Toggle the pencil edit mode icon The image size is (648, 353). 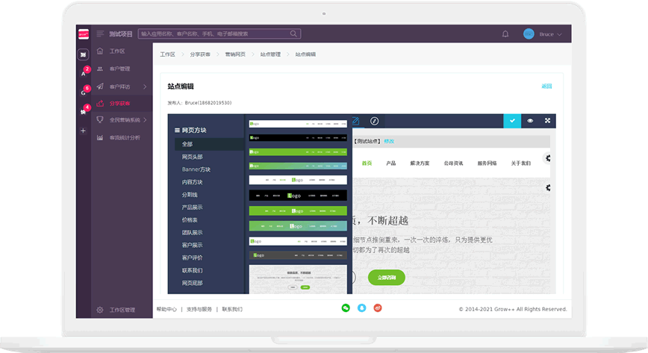pyautogui.click(x=356, y=121)
